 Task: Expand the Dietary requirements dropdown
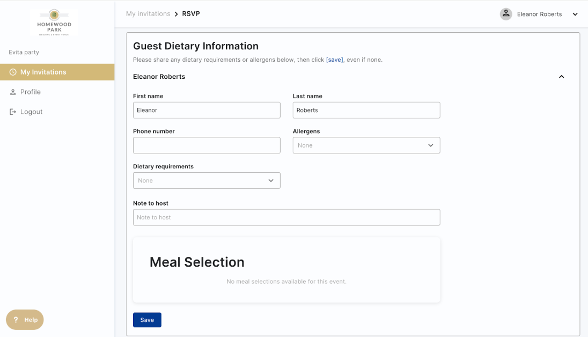(x=207, y=181)
